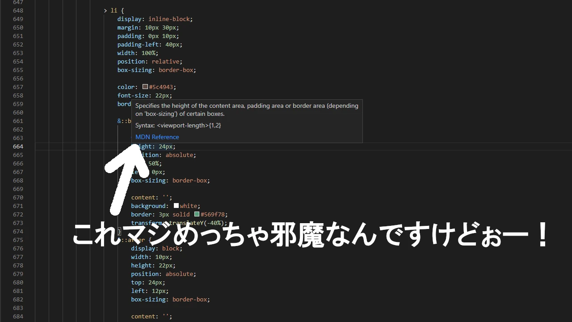
Task: Click the 'Syntax: <viewport-length>{1,2}' tooltip text
Action: pyautogui.click(x=178, y=125)
